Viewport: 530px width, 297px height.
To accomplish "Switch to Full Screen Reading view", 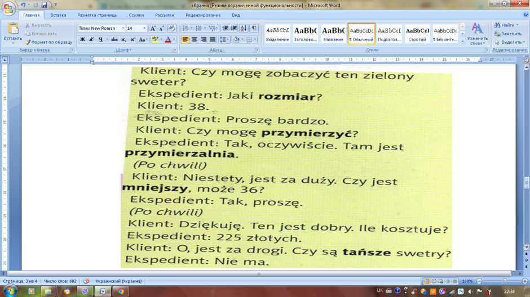I will tap(434, 281).
